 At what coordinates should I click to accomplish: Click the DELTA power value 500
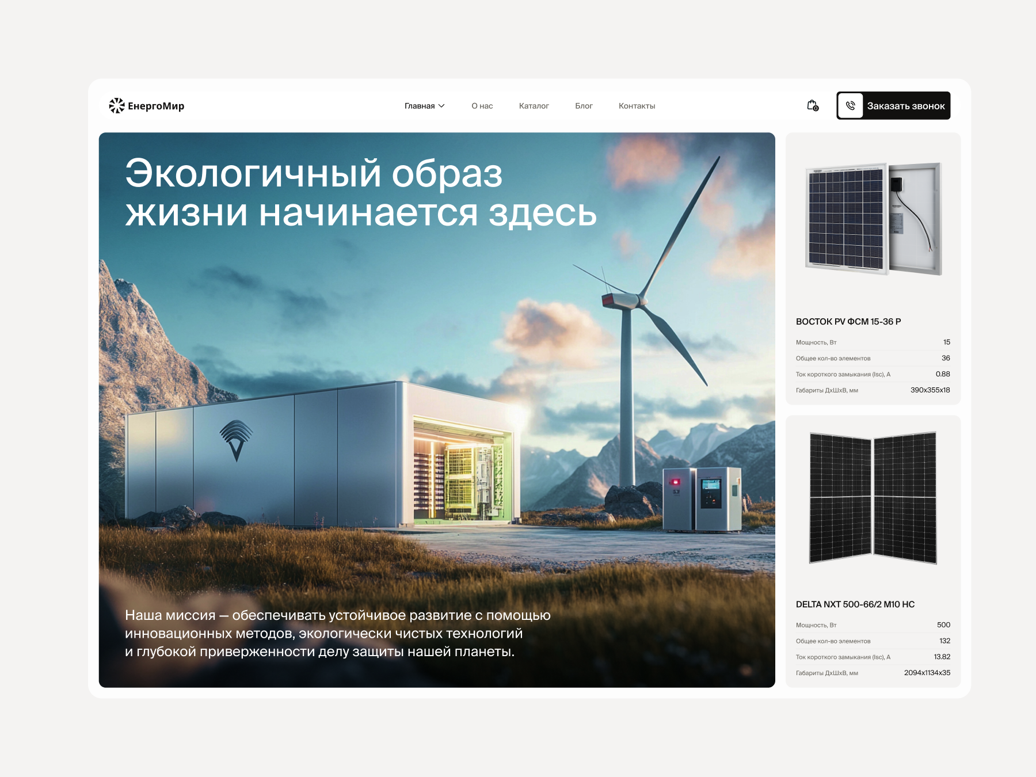(x=943, y=625)
